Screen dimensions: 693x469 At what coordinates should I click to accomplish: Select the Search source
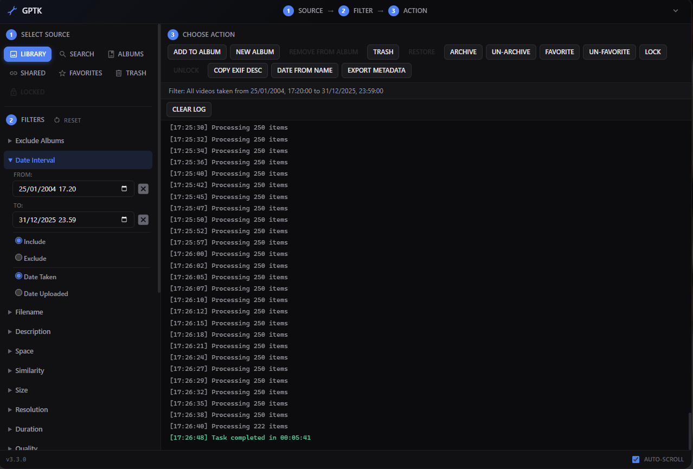[x=76, y=54]
